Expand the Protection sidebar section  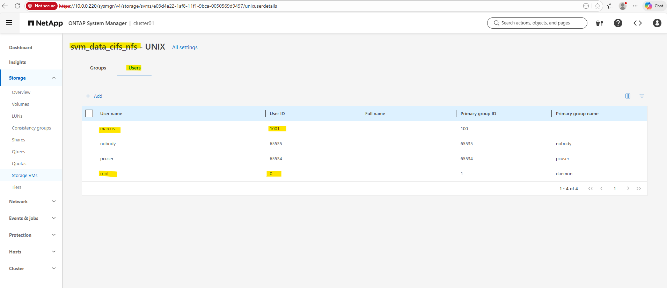tap(53, 235)
